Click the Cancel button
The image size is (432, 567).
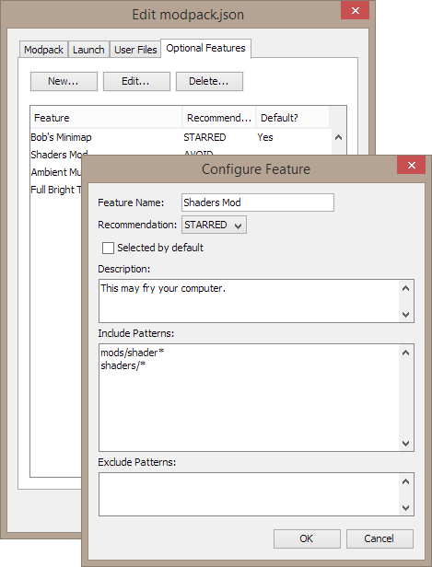coord(379,538)
